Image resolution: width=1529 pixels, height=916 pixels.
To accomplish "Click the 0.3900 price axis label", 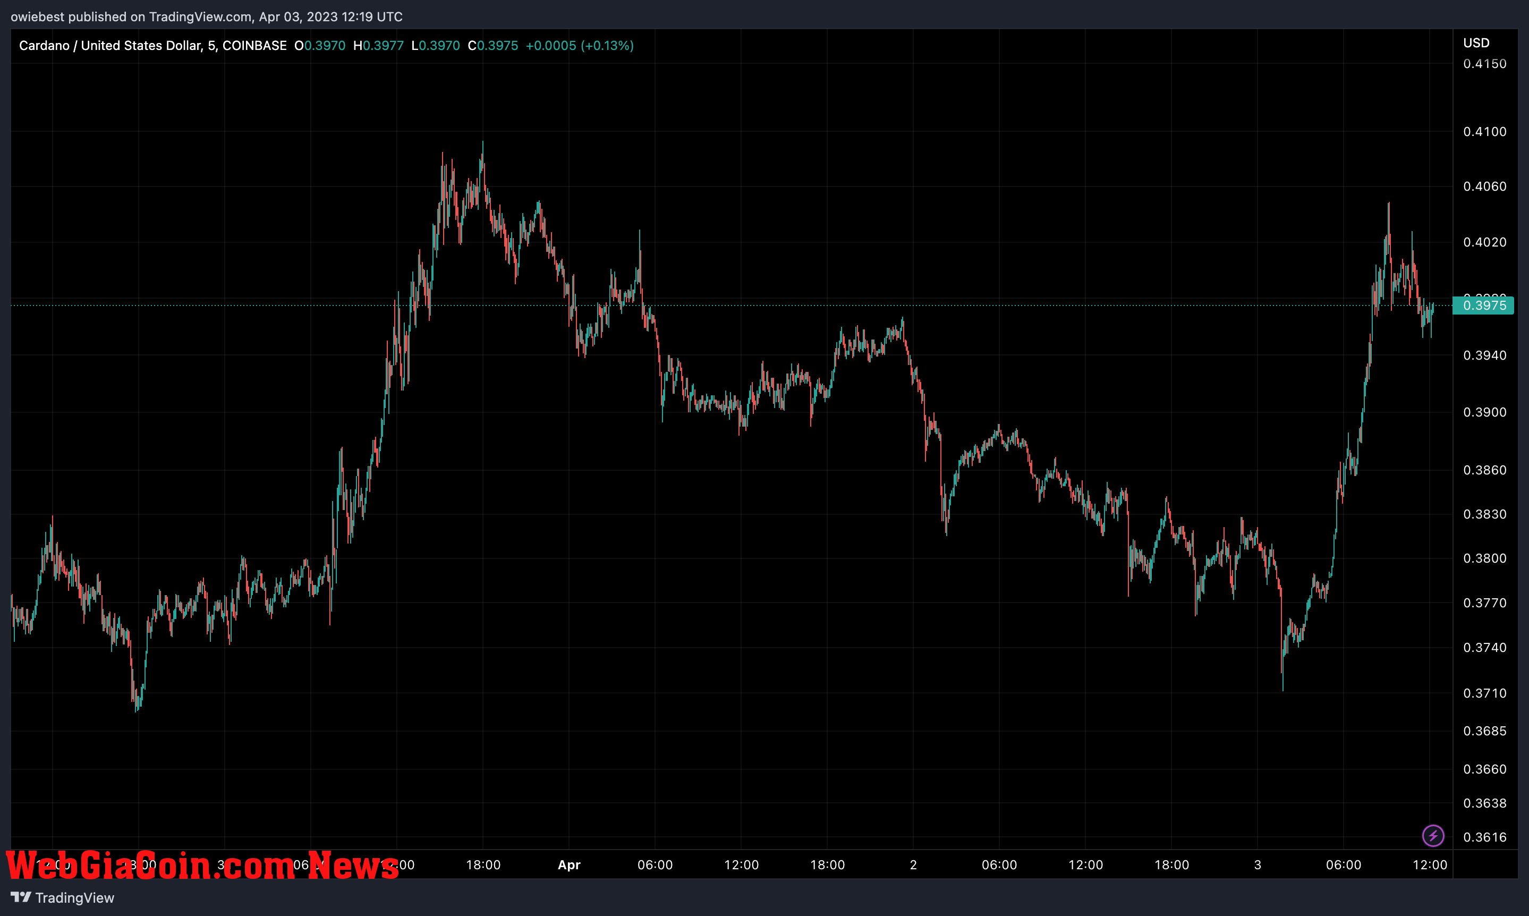I will [1484, 412].
